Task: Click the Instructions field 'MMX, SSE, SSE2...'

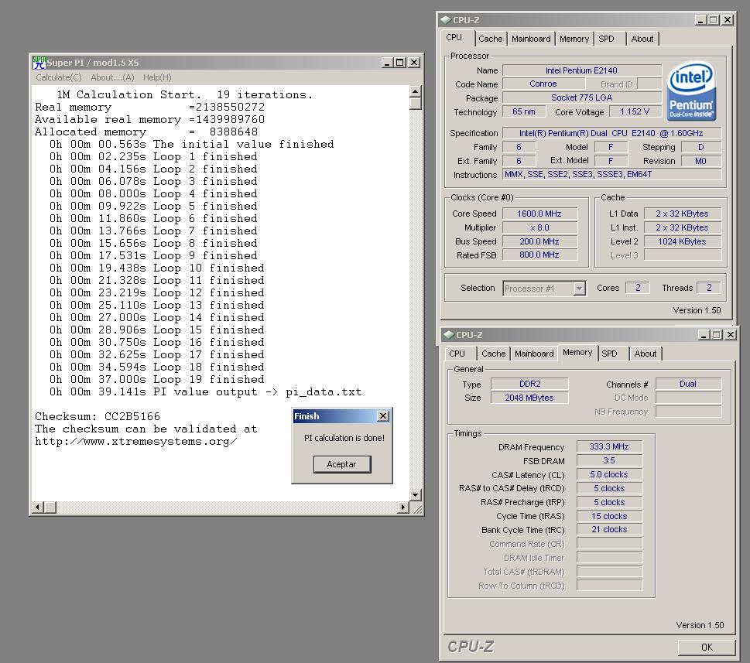Action: coord(611,174)
